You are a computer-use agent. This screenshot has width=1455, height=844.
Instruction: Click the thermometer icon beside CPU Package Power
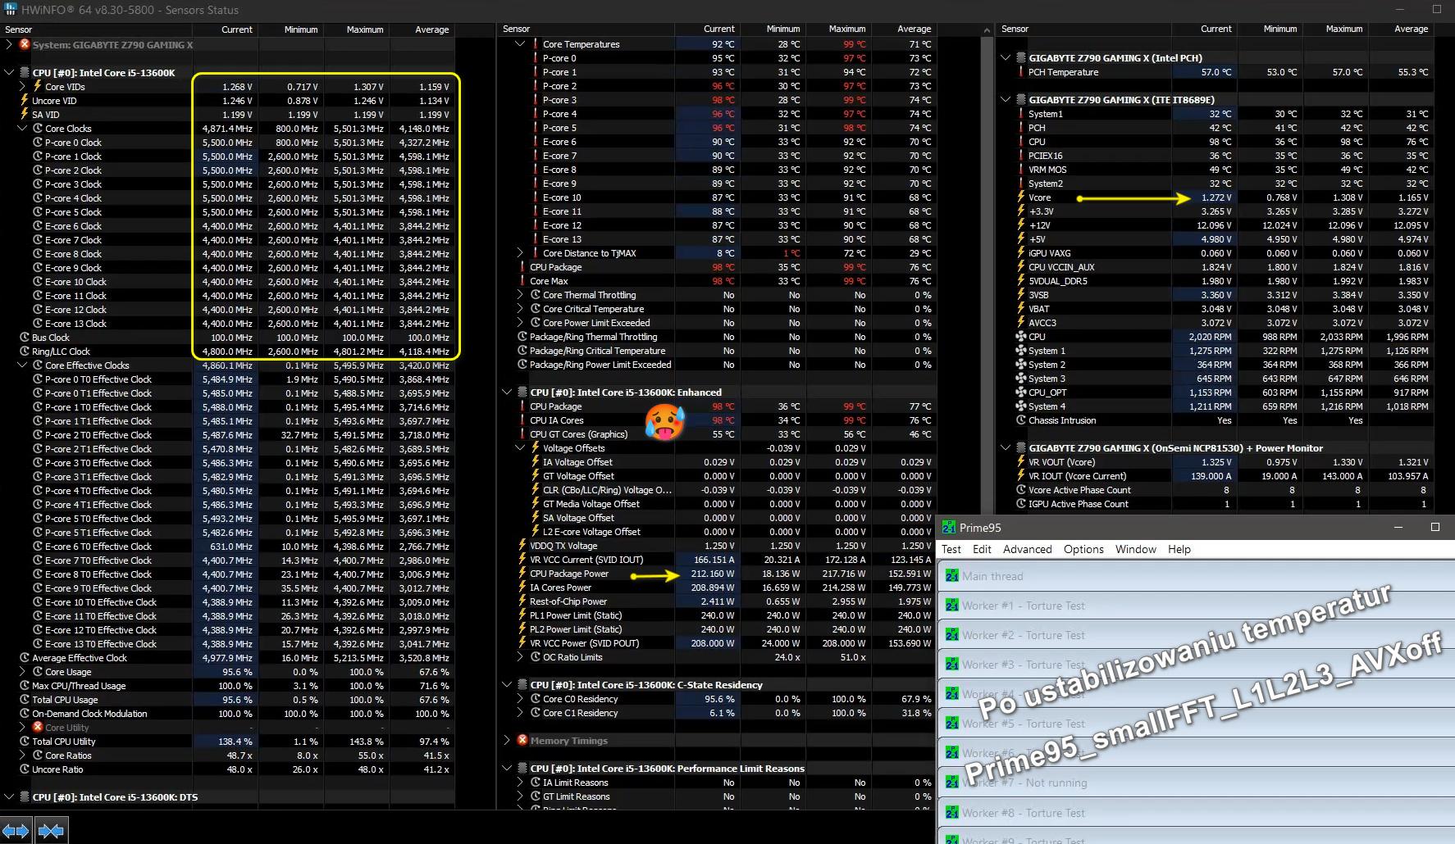522,574
